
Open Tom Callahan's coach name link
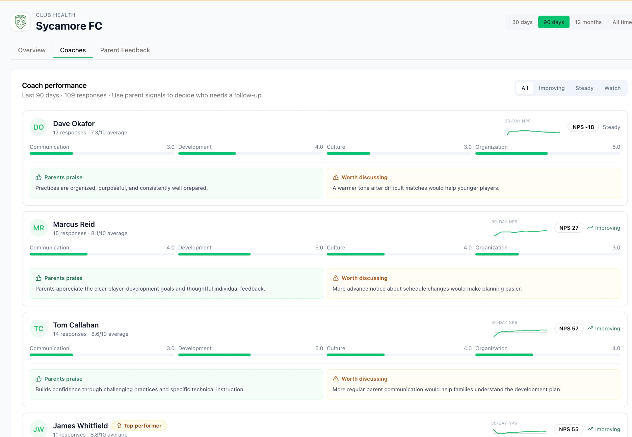coord(76,325)
